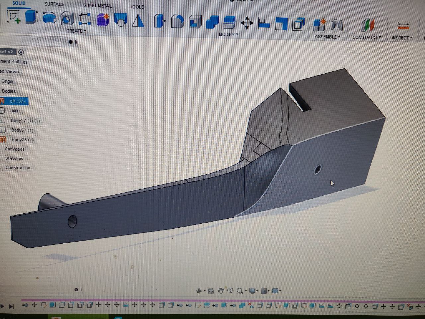The image size is (425, 319).
Task: Click timeline play-to-end button
Action: click(11, 306)
